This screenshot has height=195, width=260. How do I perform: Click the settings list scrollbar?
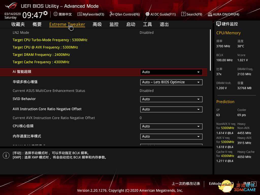point(210,50)
